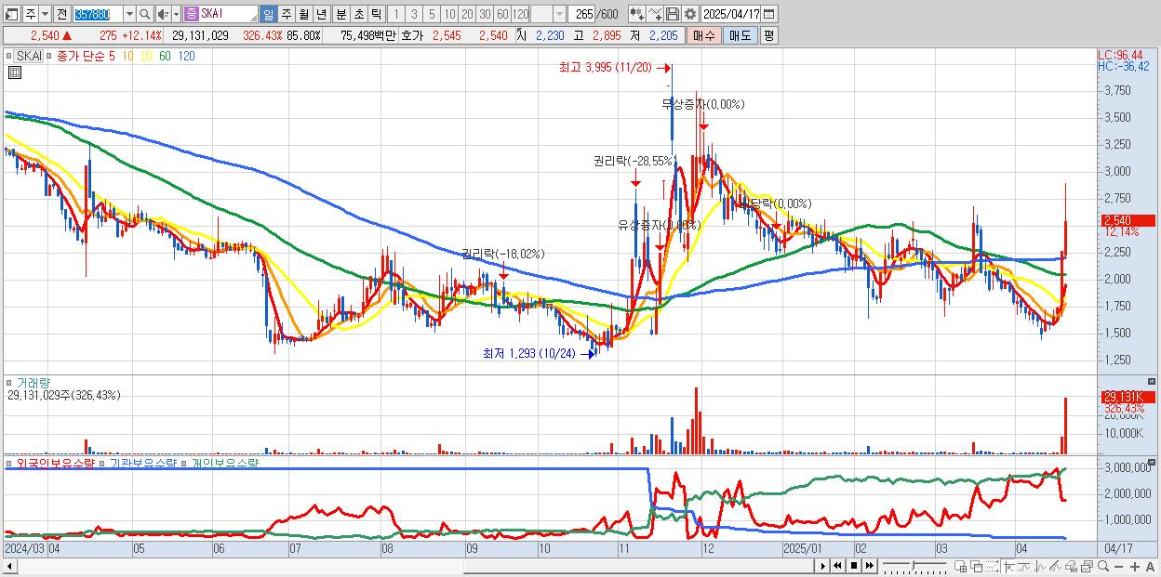1161x577 pixels.
Task: Click the rewind button in bottom toolbar
Action: pyautogui.click(x=837, y=566)
